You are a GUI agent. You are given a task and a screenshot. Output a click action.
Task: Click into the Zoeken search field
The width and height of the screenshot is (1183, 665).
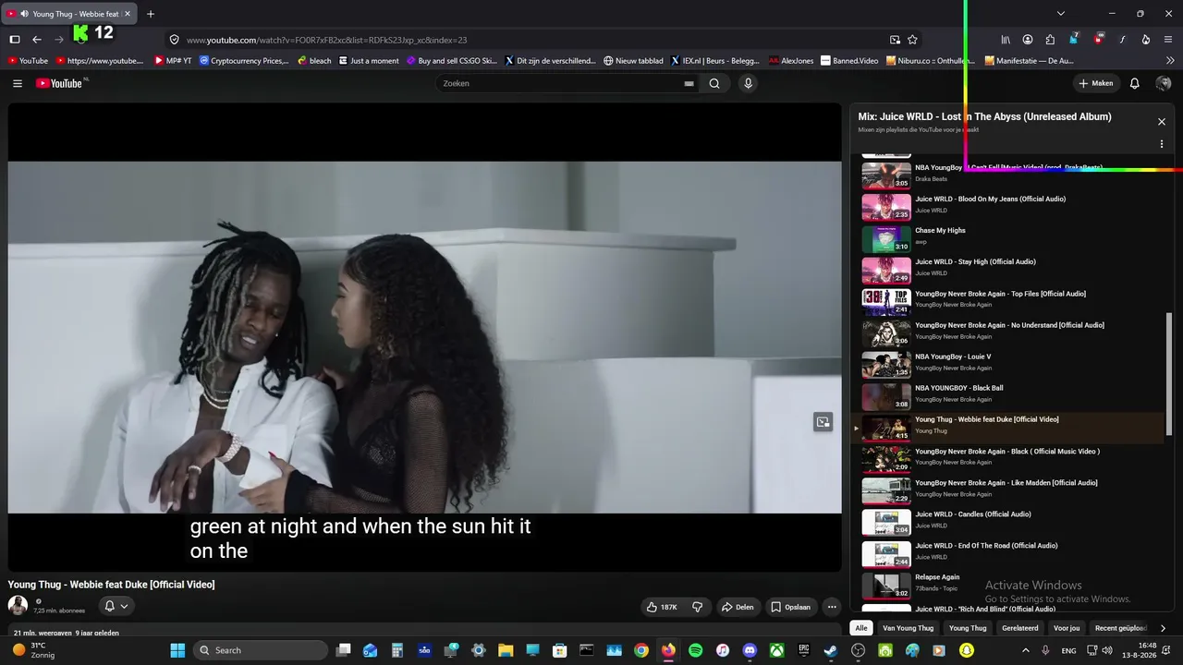coord(559,83)
